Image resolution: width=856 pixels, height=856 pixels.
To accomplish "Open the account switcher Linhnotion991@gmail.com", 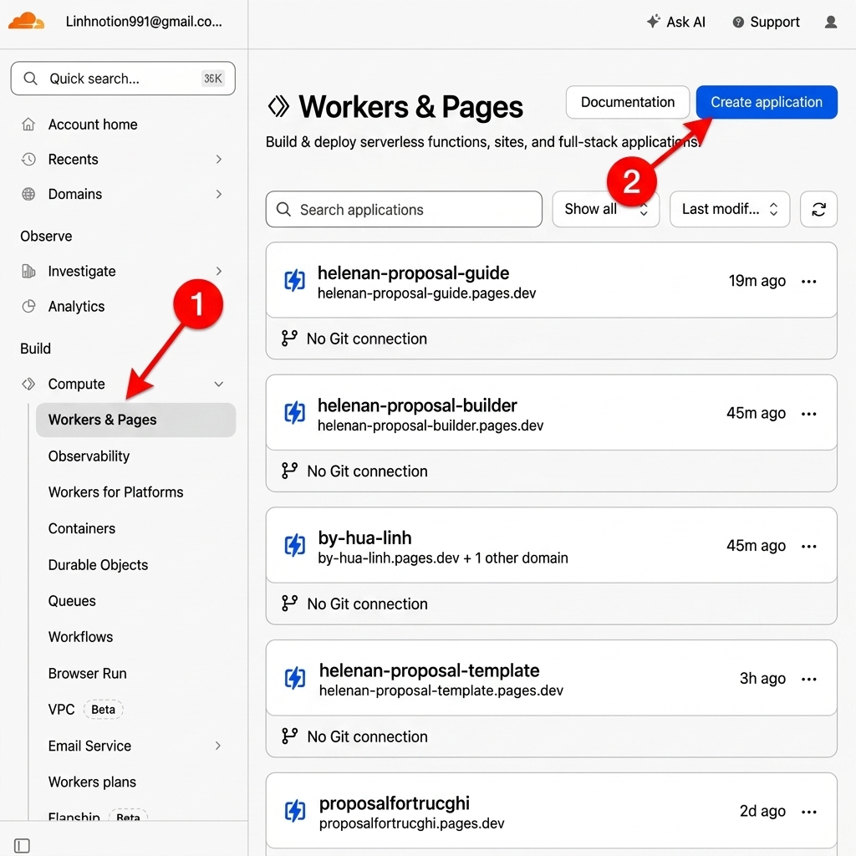I will tap(144, 21).
